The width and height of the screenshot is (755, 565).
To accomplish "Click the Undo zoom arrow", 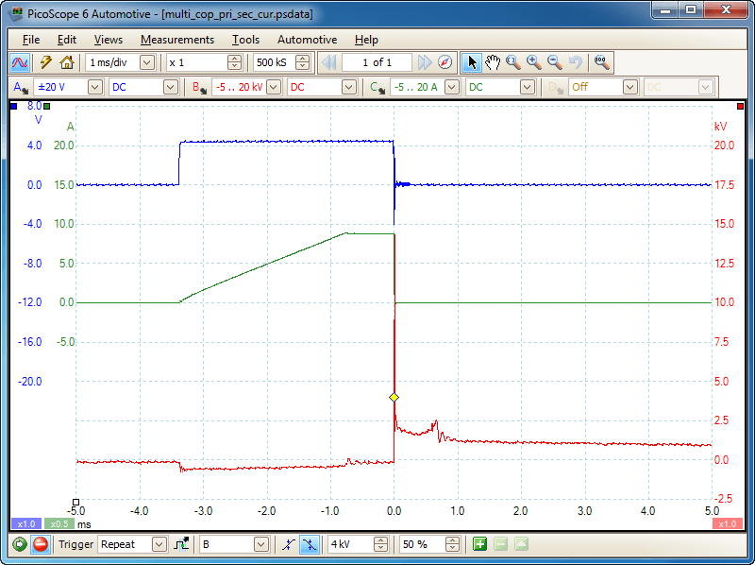I will pos(576,62).
